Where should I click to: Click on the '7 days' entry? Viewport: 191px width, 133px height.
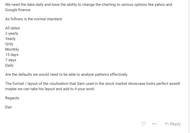[11, 60]
